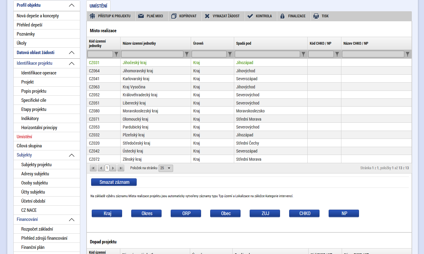
Task: Collapse the Identifikace projektu group
Action: (72, 63)
